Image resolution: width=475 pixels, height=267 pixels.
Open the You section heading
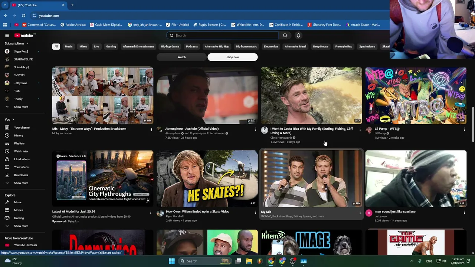point(9,120)
